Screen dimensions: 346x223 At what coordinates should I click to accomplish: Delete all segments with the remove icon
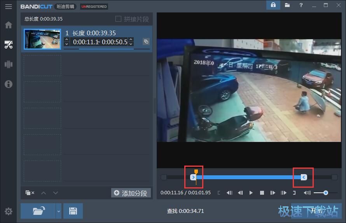tap(30, 193)
